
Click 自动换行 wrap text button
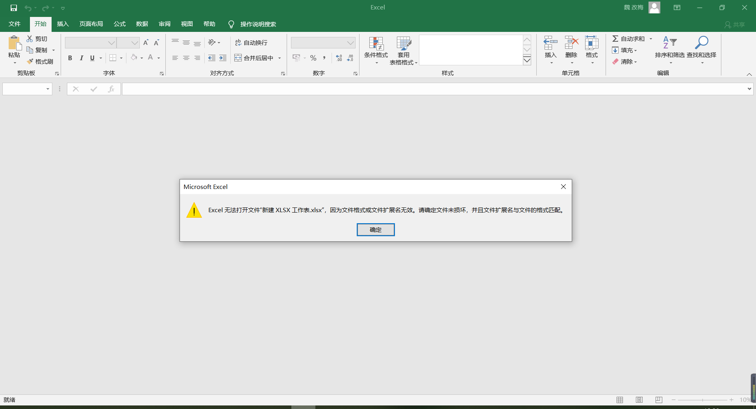(x=251, y=43)
